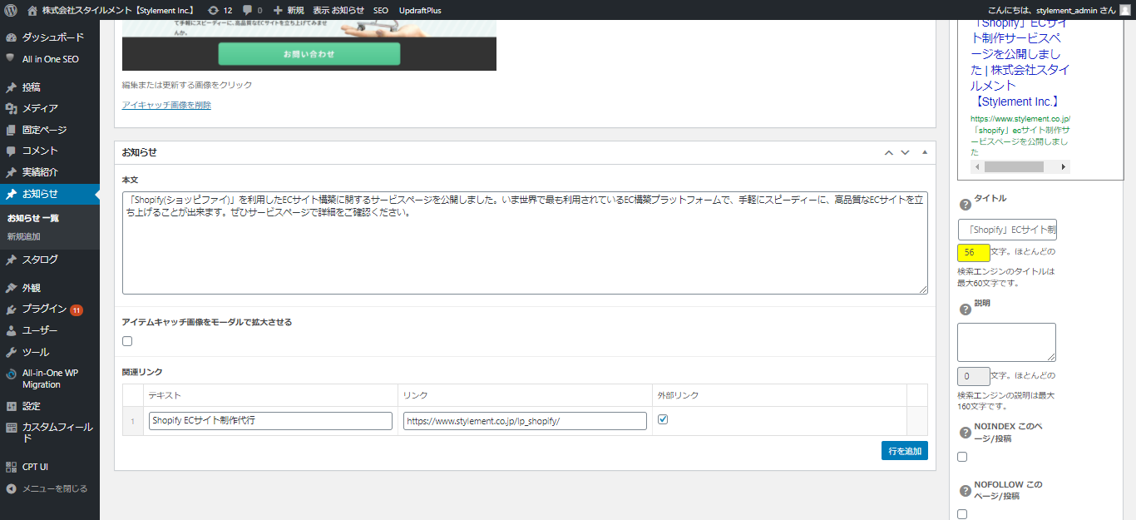
Task: Click the 行を追加 button
Action: (905, 451)
